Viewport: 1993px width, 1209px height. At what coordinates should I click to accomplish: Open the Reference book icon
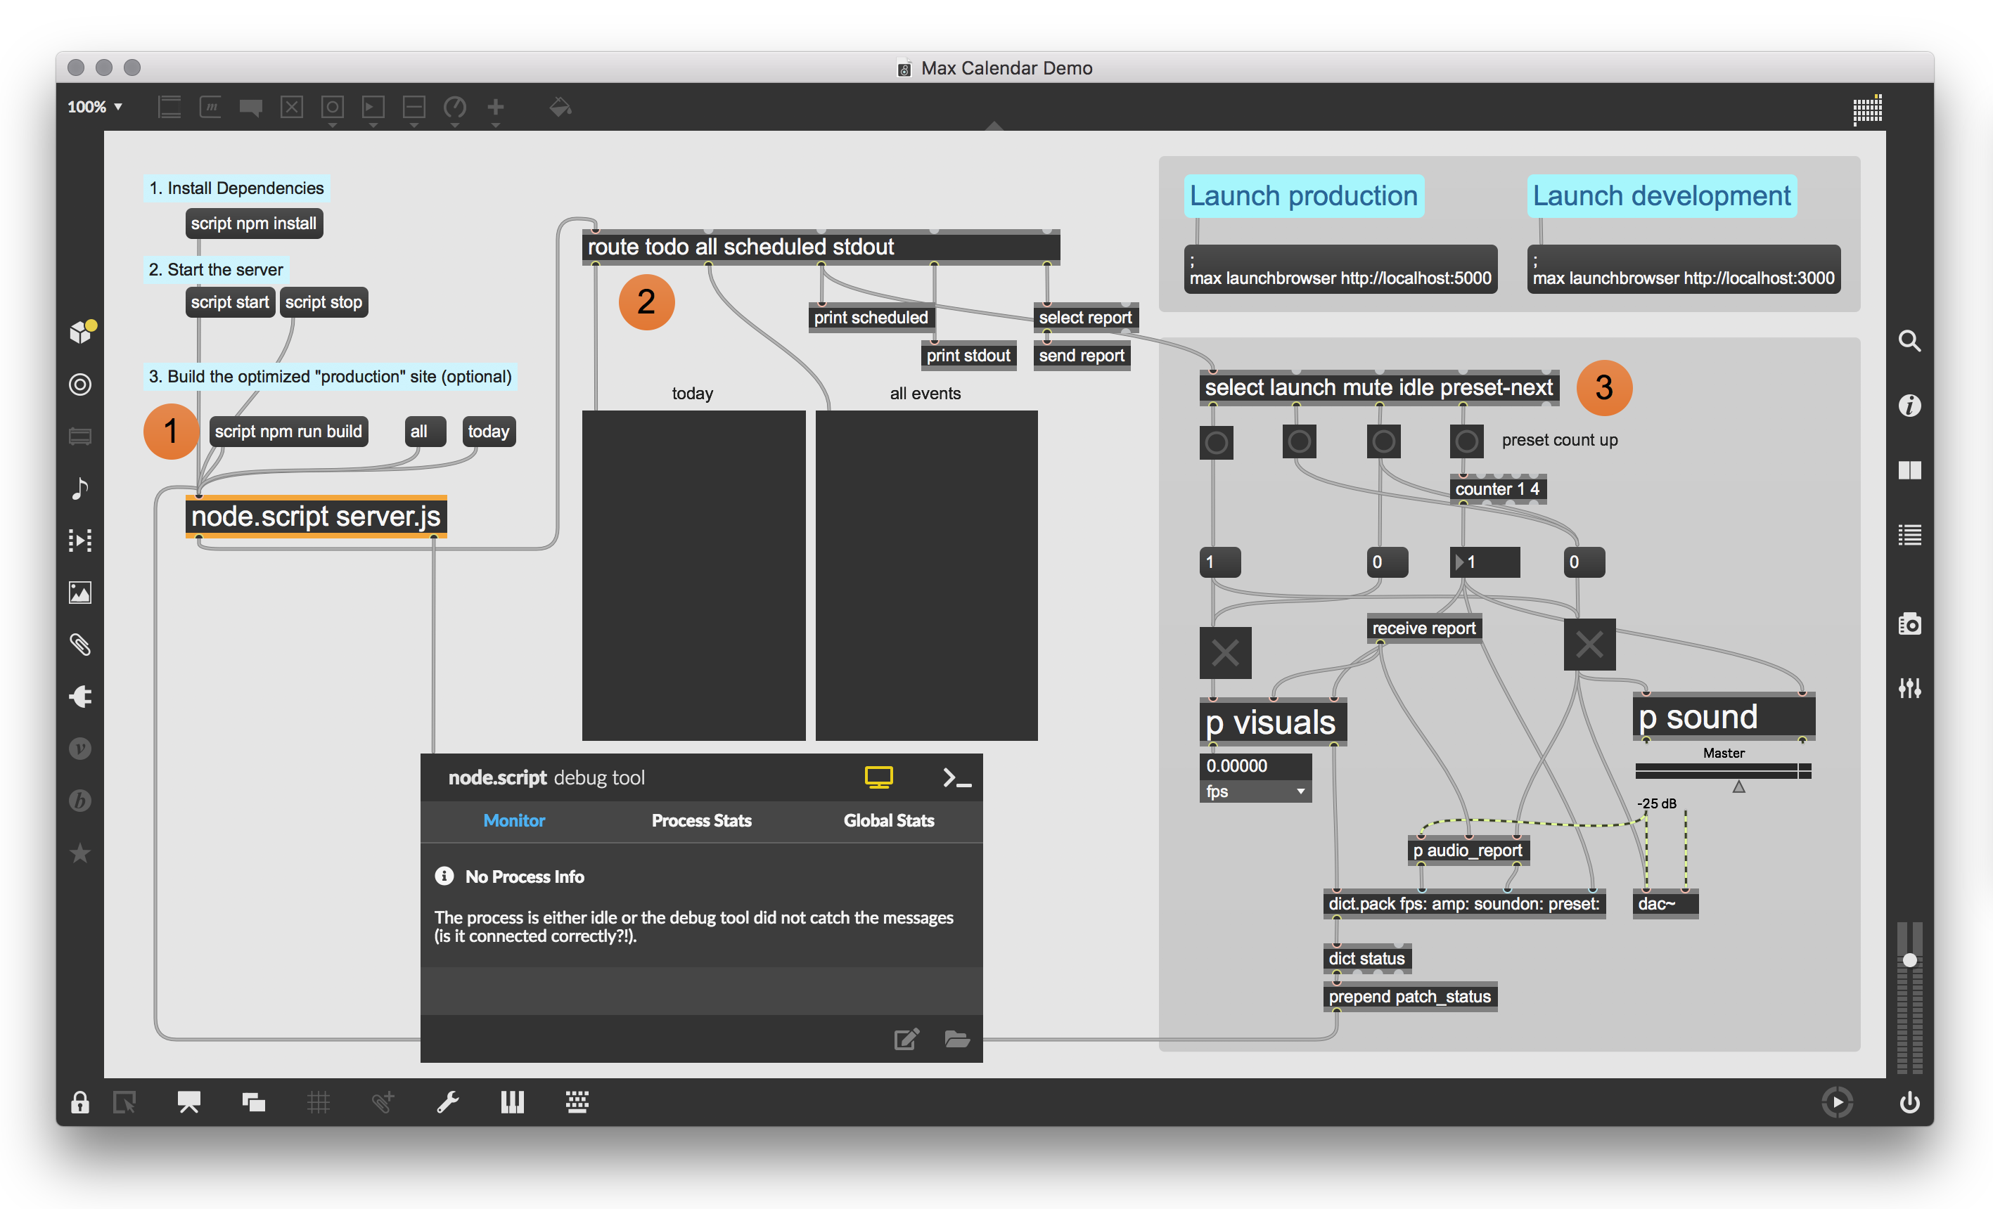click(x=1909, y=470)
